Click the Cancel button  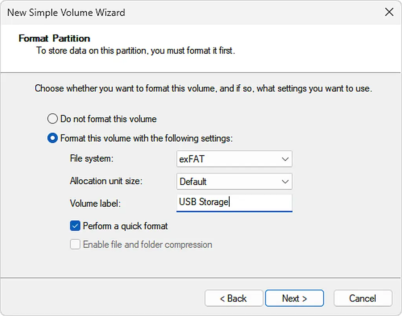point(362,298)
